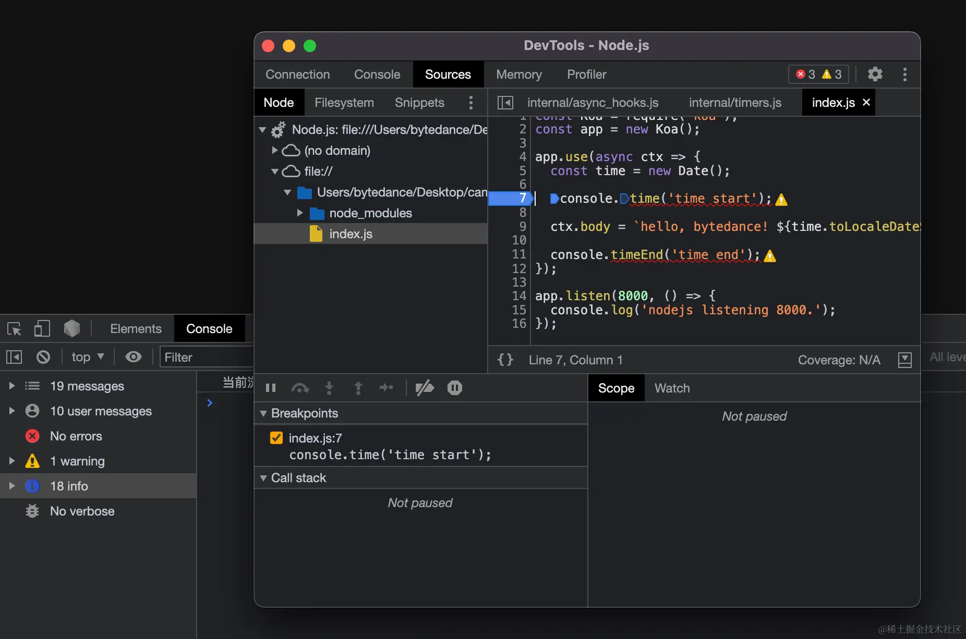Toggle deactivate breakpoints icon
Screen dimensions: 966x639
pyautogui.click(x=425, y=388)
